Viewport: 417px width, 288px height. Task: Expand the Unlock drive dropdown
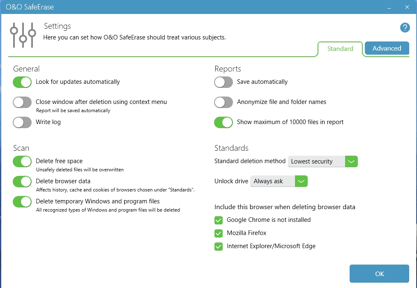[279, 181]
